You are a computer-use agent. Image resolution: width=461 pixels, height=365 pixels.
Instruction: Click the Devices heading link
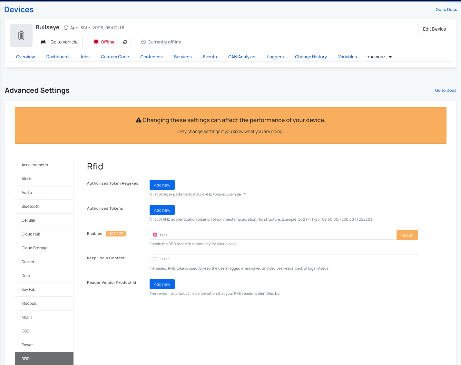click(19, 10)
